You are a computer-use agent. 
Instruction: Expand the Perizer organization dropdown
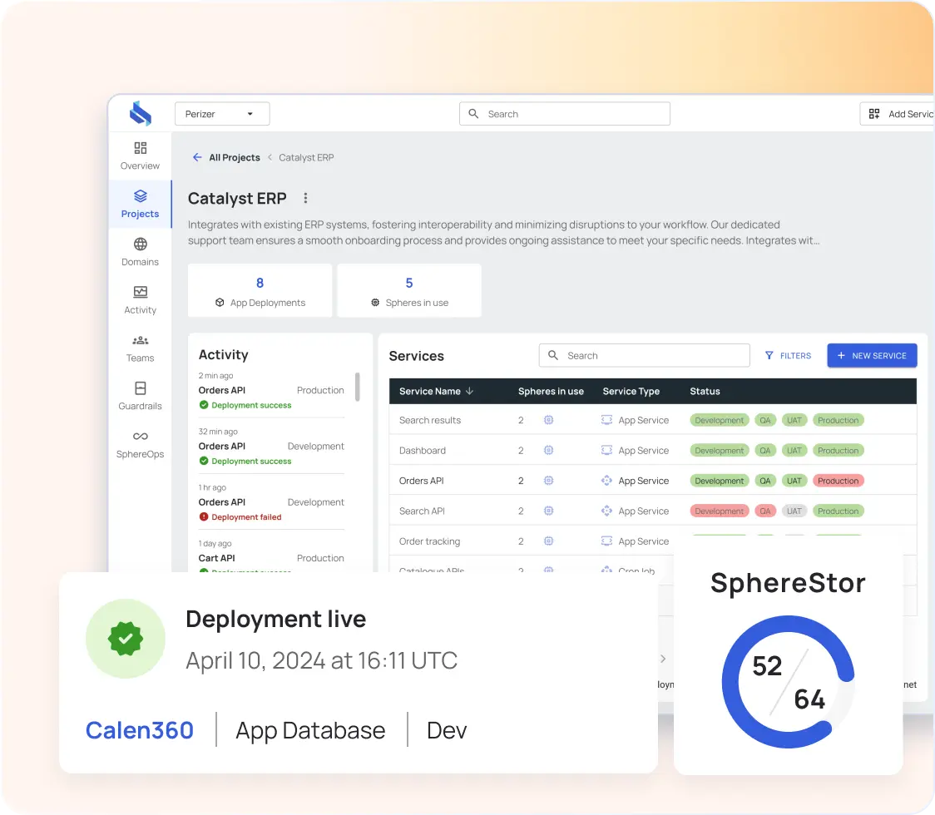coord(222,114)
